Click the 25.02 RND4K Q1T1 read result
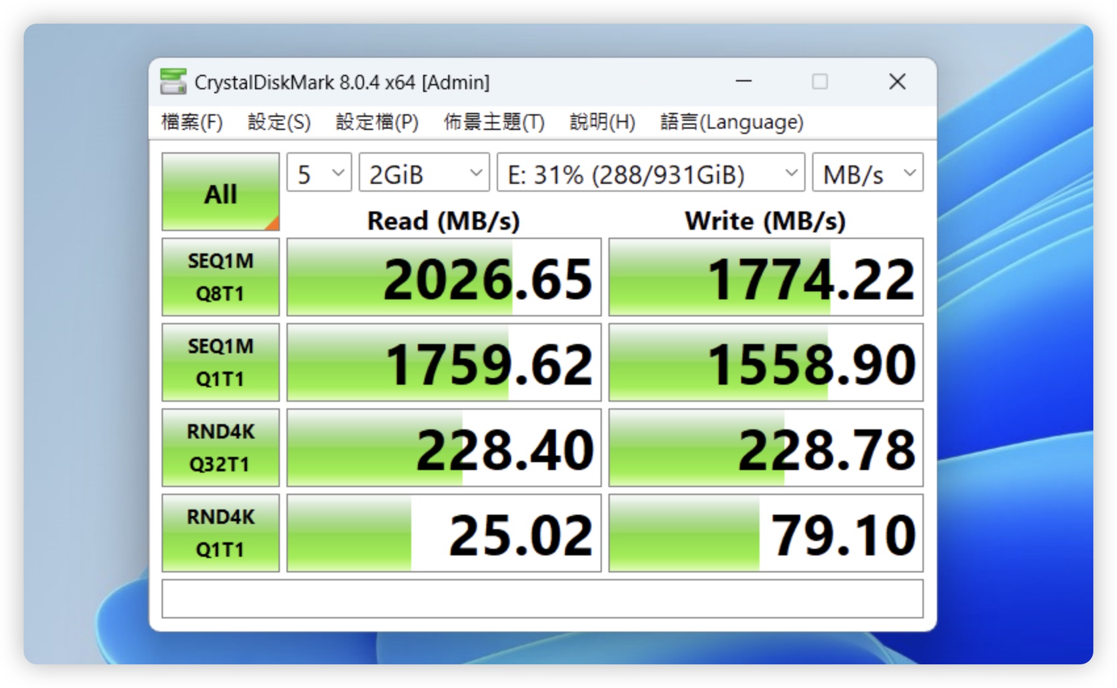This screenshot has width=1117, height=688. pos(444,533)
